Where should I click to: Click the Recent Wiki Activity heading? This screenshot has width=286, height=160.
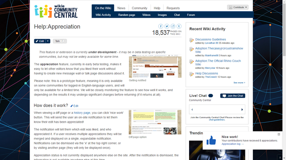tap(207, 29)
